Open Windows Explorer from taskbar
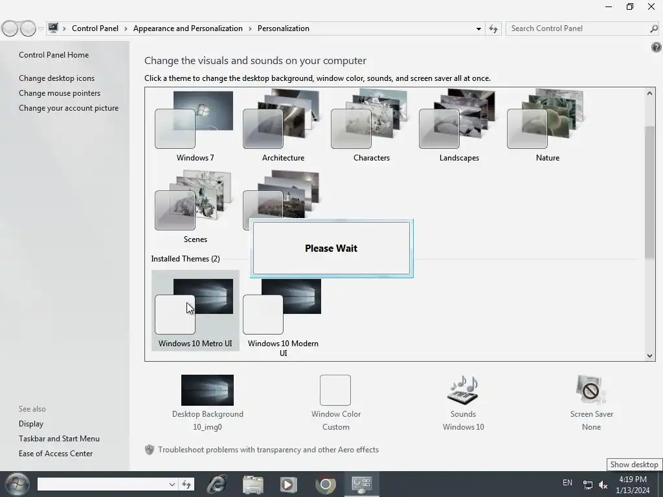 253,484
